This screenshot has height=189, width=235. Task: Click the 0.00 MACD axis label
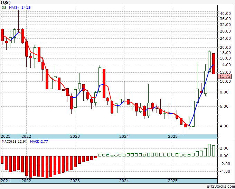click(x=224, y=156)
